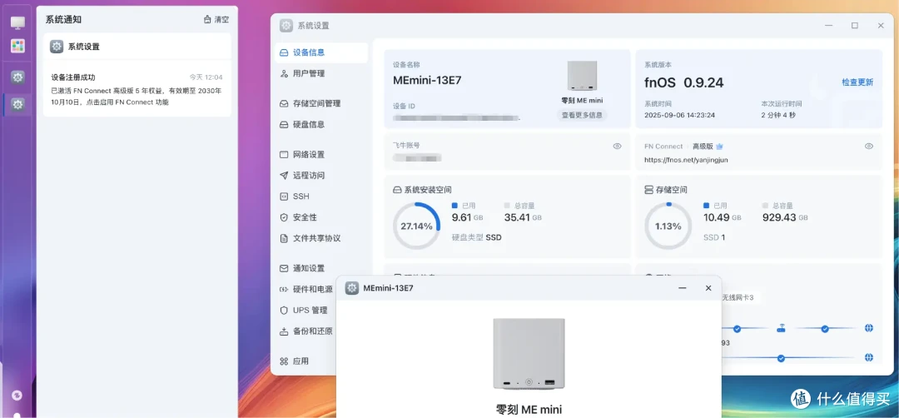Image resolution: width=899 pixels, height=418 pixels.
Task: Open 硬盘信息 in the sidebar
Action: 321,124
